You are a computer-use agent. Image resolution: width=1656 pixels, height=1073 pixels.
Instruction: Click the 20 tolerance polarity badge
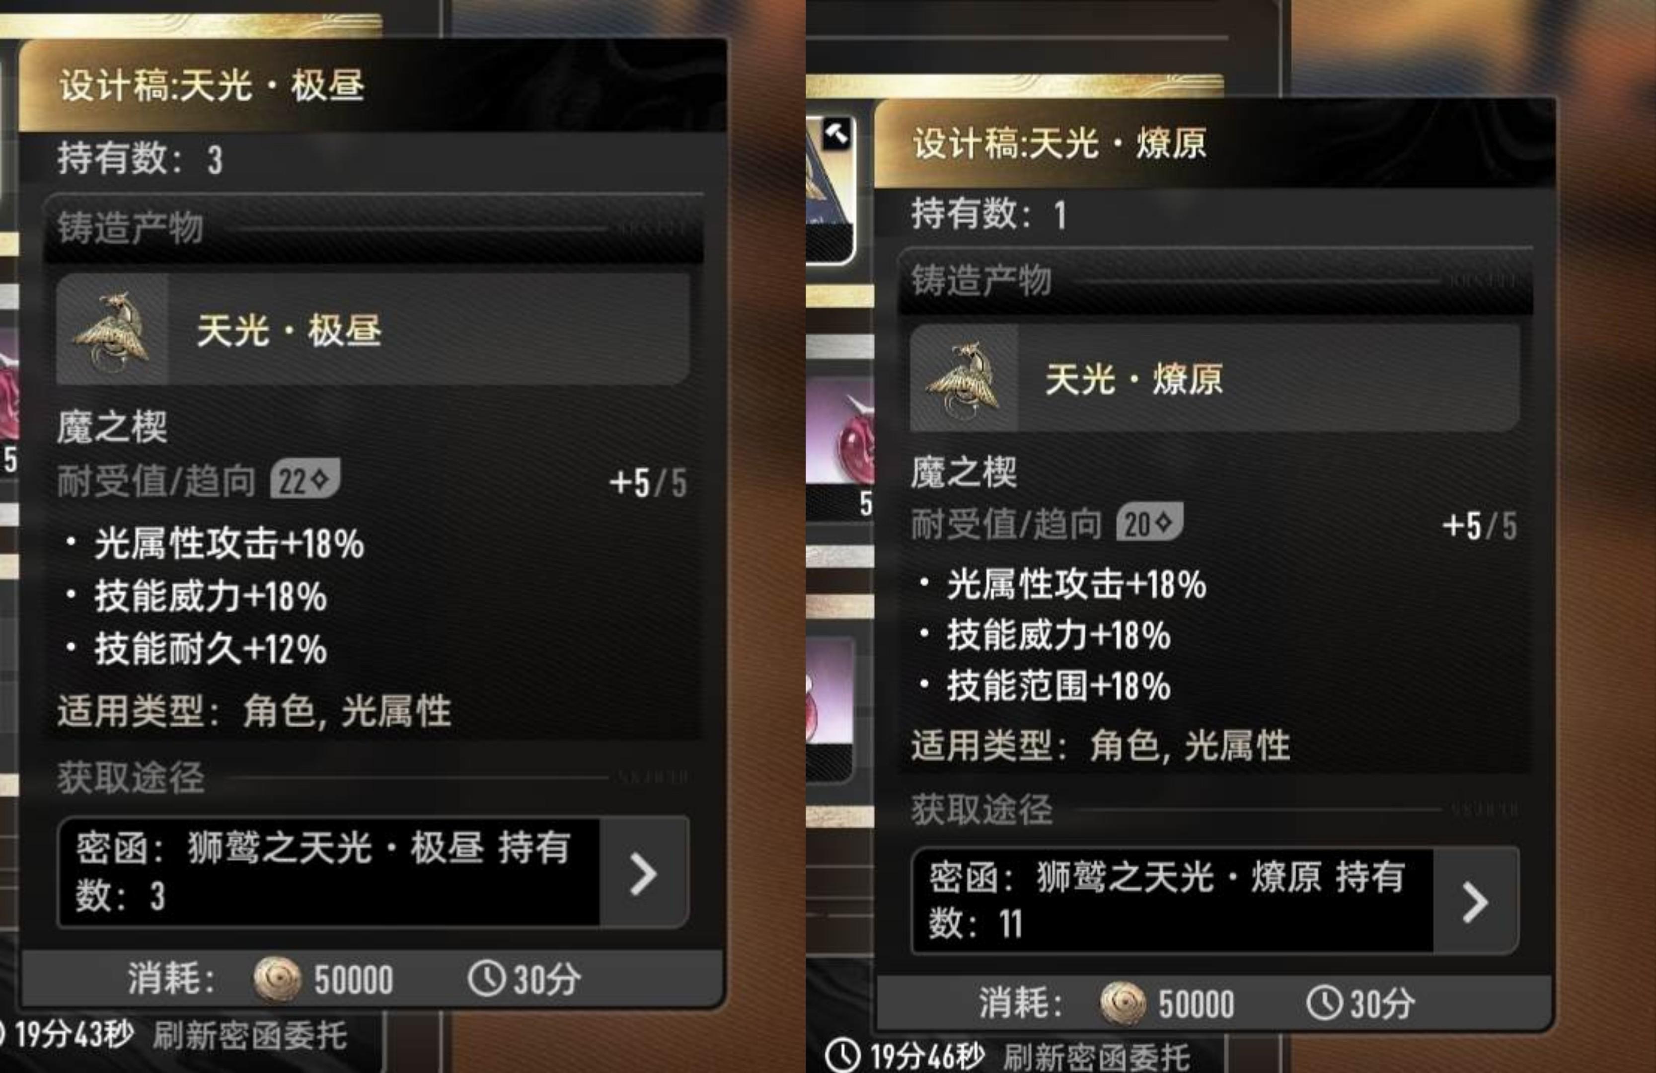(x=1149, y=522)
